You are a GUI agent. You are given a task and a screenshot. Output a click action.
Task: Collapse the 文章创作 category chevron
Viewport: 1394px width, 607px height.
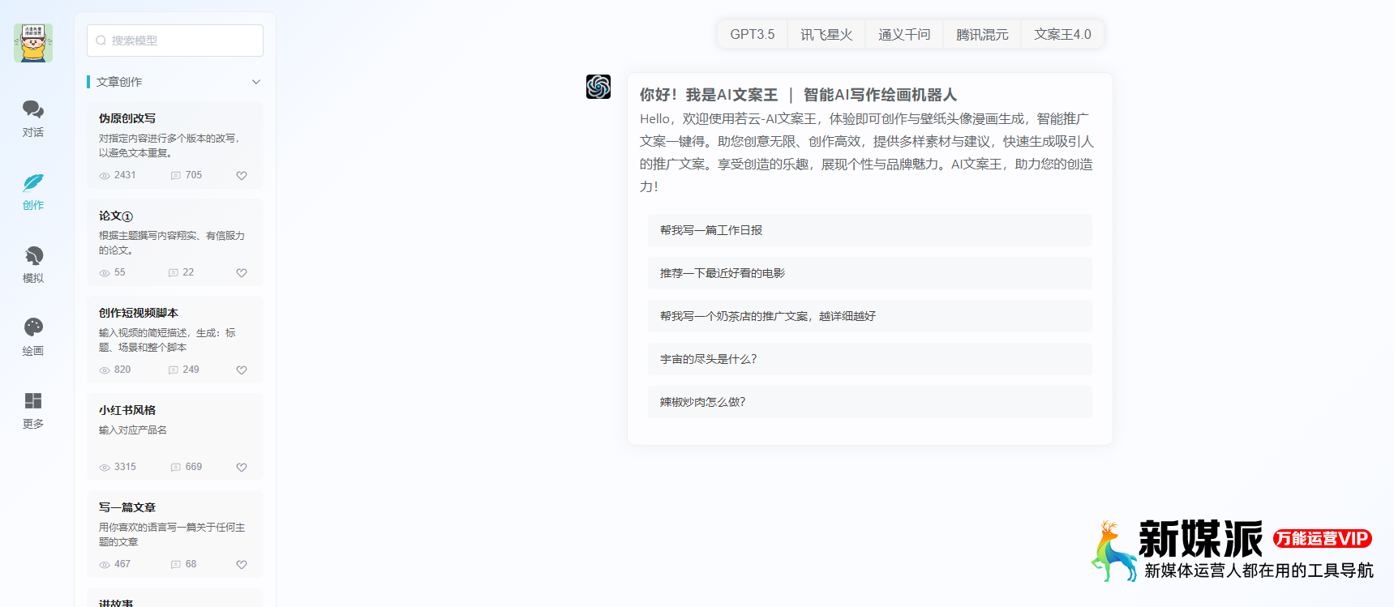click(x=256, y=82)
